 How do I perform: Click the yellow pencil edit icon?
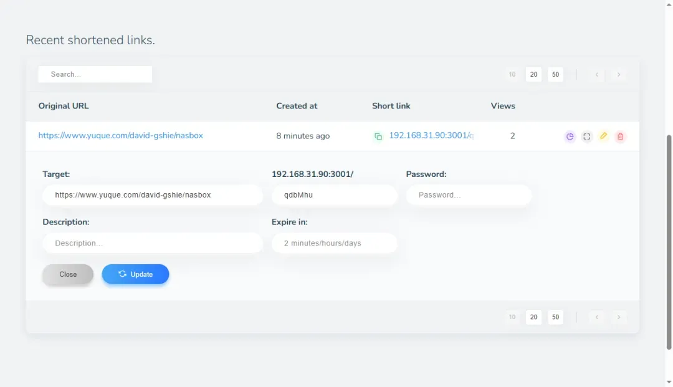click(x=603, y=136)
